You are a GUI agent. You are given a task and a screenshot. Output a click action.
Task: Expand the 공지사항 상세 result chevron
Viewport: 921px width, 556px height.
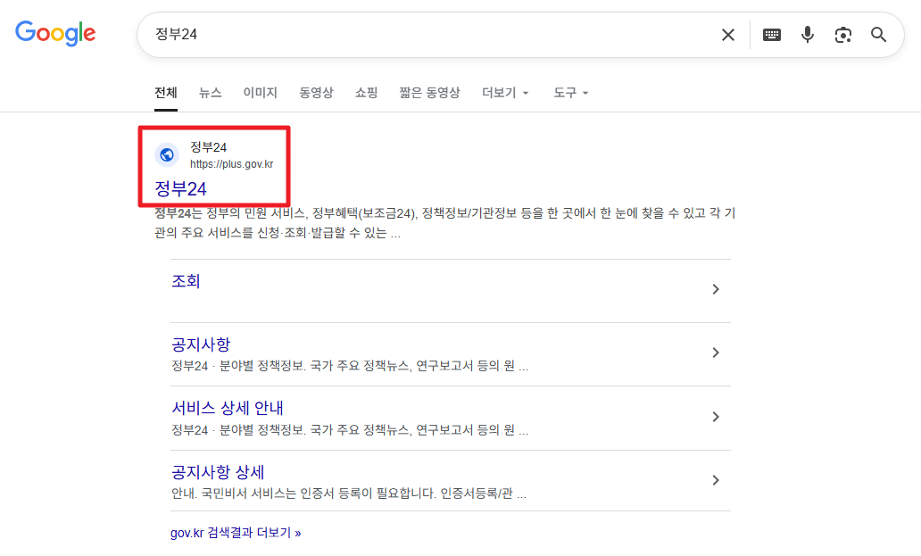(x=715, y=480)
